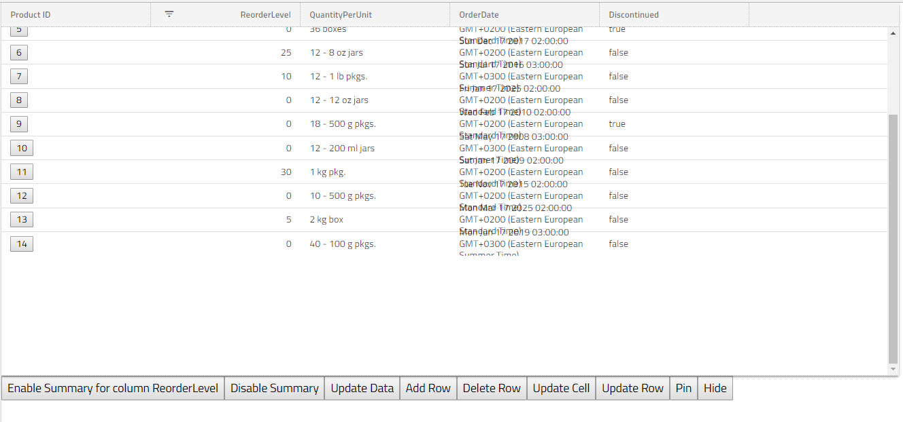
Task: Select the row handle numbered 10
Action: pyautogui.click(x=21, y=147)
